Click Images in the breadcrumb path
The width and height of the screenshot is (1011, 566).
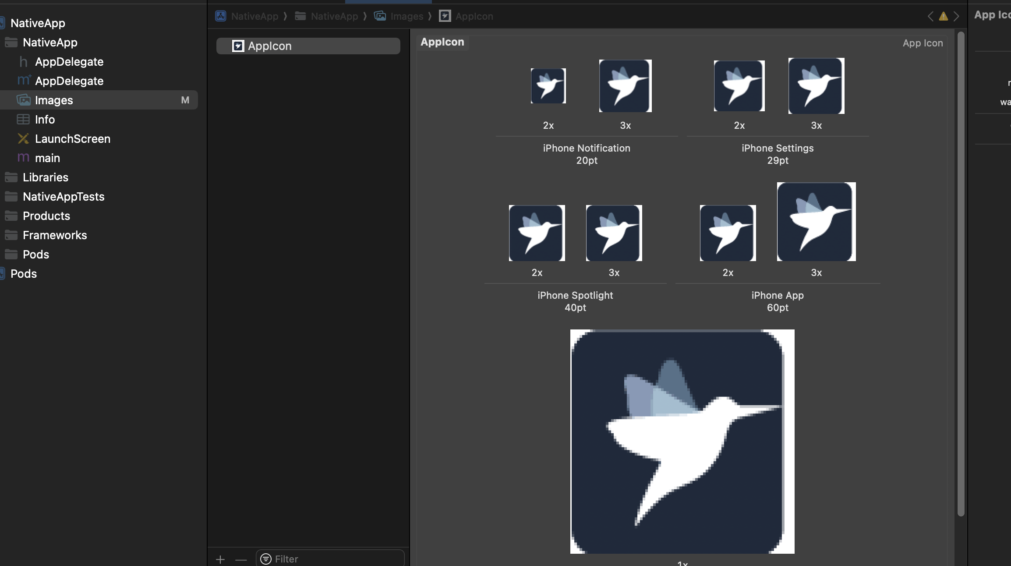pos(399,16)
